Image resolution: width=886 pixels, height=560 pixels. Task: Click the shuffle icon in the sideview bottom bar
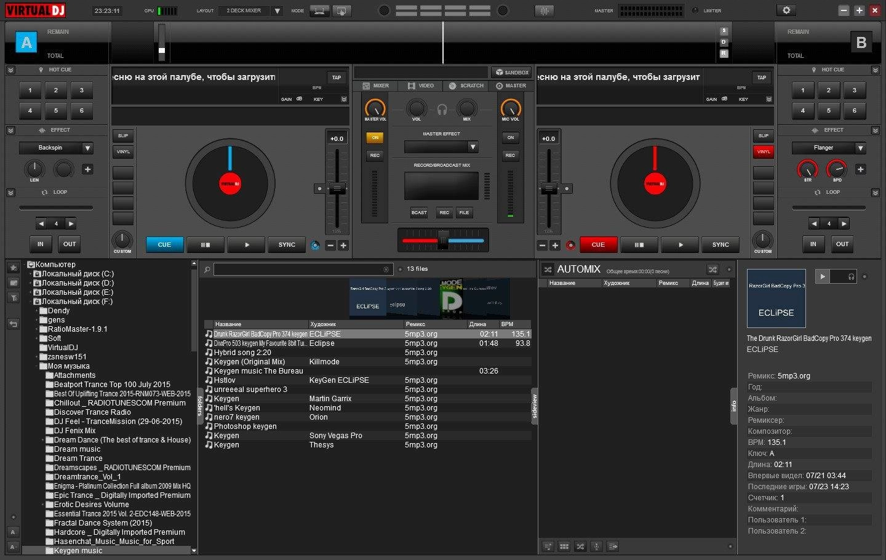pyautogui.click(x=580, y=546)
